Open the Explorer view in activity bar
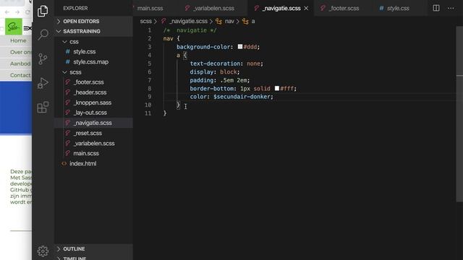The image size is (463, 260). point(43,12)
